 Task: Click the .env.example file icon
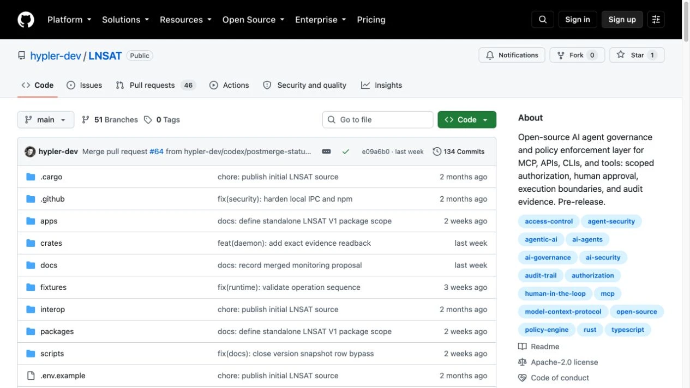31,375
